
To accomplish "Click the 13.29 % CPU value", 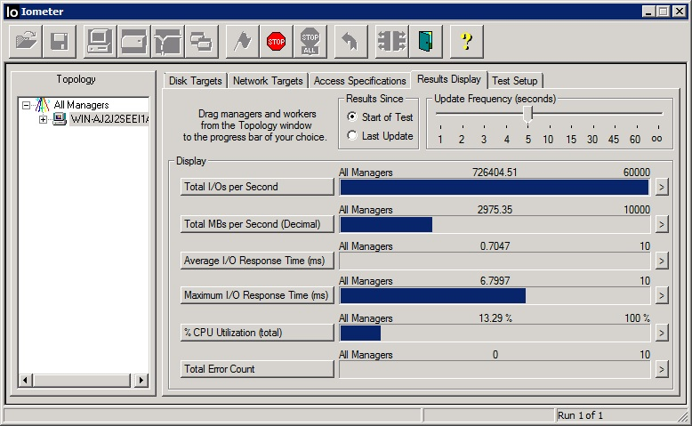I will coord(495,317).
